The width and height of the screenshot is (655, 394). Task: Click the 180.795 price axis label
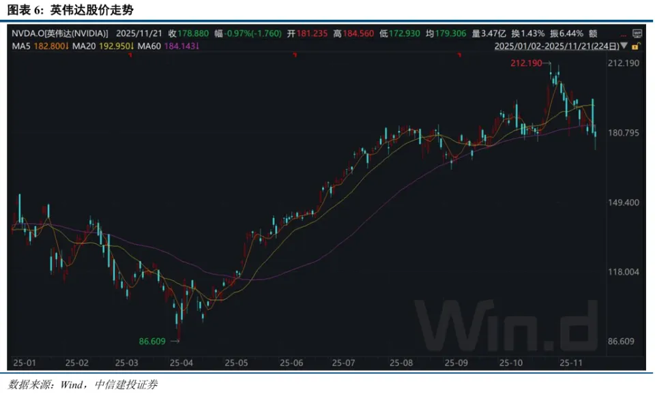(623, 133)
